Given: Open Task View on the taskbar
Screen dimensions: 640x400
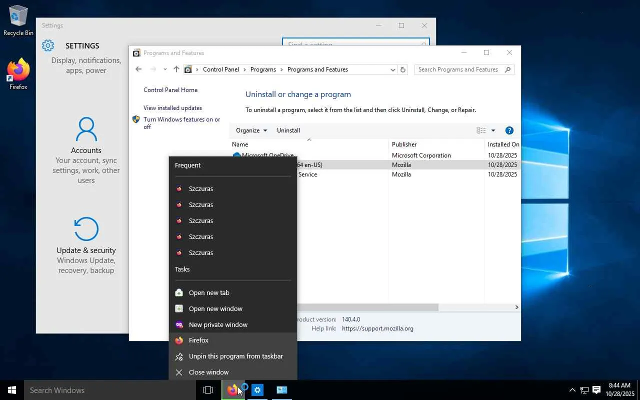Looking at the screenshot, I should pyautogui.click(x=208, y=390).
